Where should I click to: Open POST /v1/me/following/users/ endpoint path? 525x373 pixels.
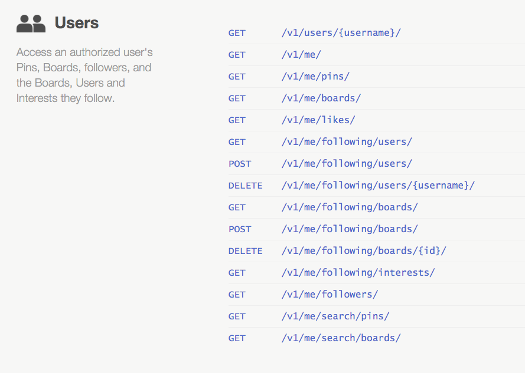coord(347,163)
